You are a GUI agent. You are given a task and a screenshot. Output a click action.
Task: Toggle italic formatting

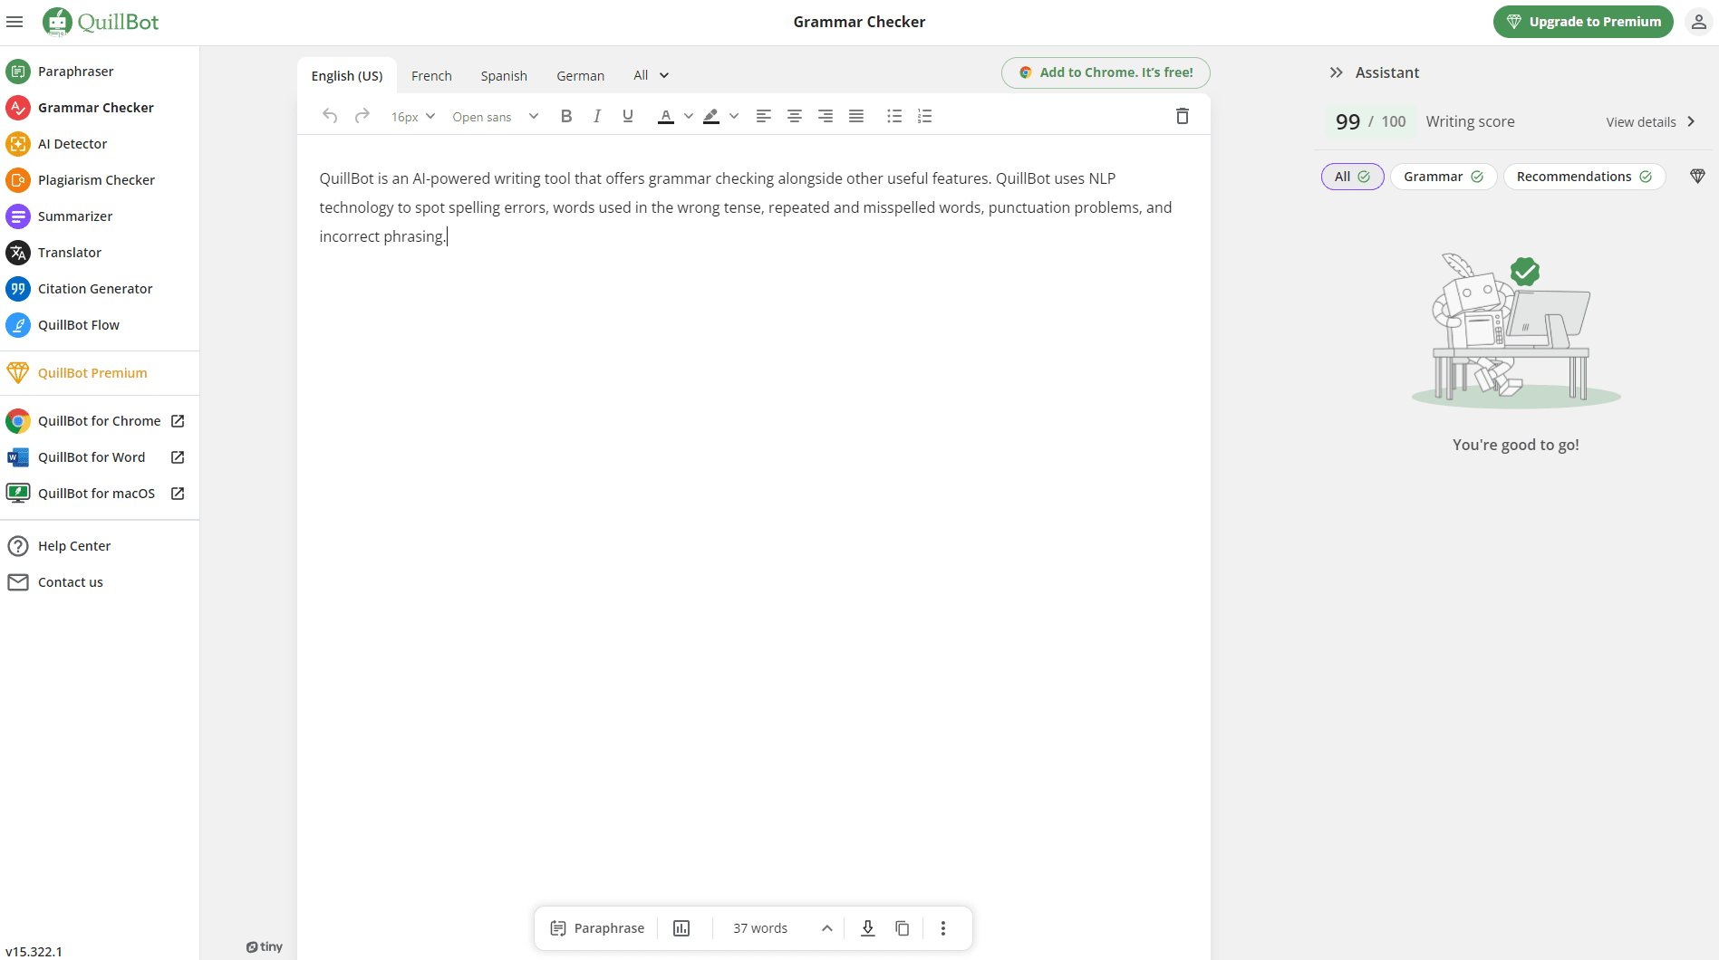point(597,116)
